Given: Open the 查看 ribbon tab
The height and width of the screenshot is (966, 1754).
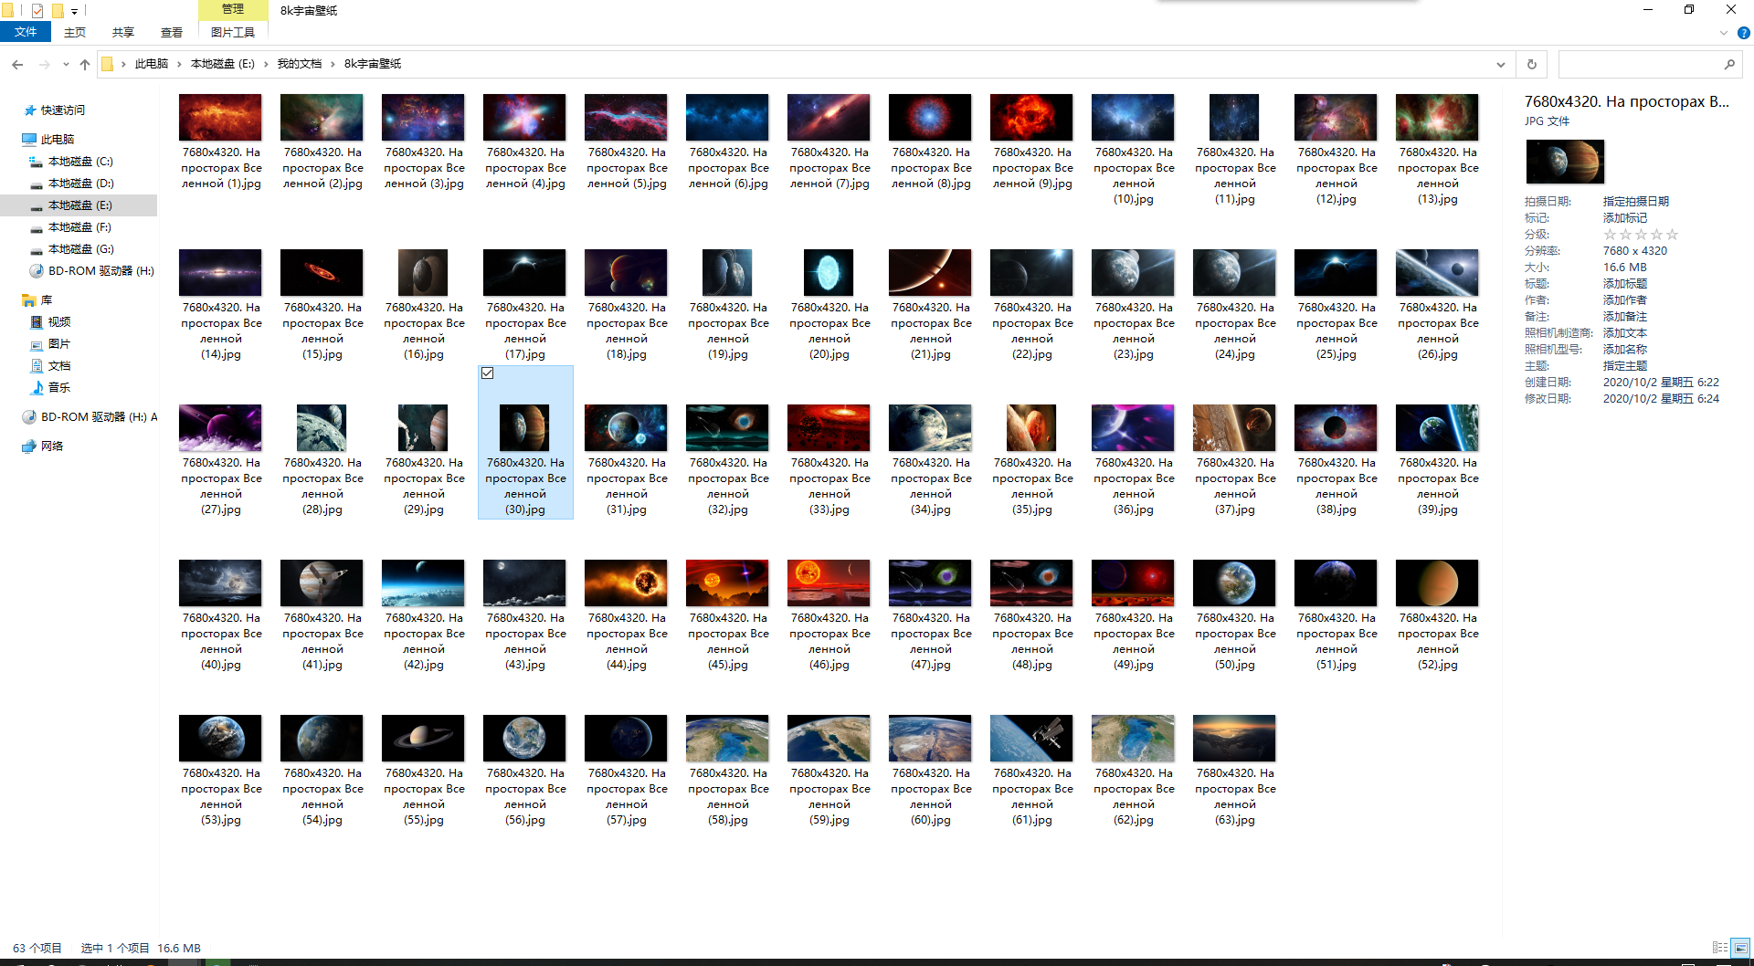Looking at the screenshot, I should click(x=171, y=33).
